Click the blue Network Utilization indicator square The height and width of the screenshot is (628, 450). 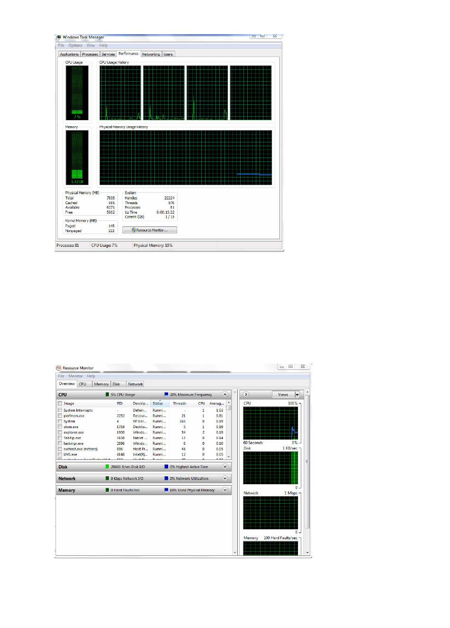(166, 478)
